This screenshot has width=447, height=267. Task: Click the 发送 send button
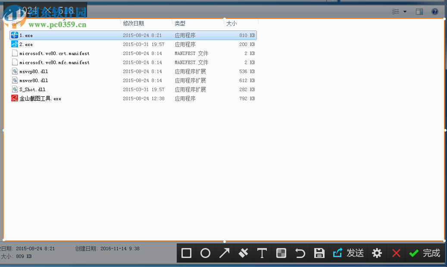[x=355, y=253]
